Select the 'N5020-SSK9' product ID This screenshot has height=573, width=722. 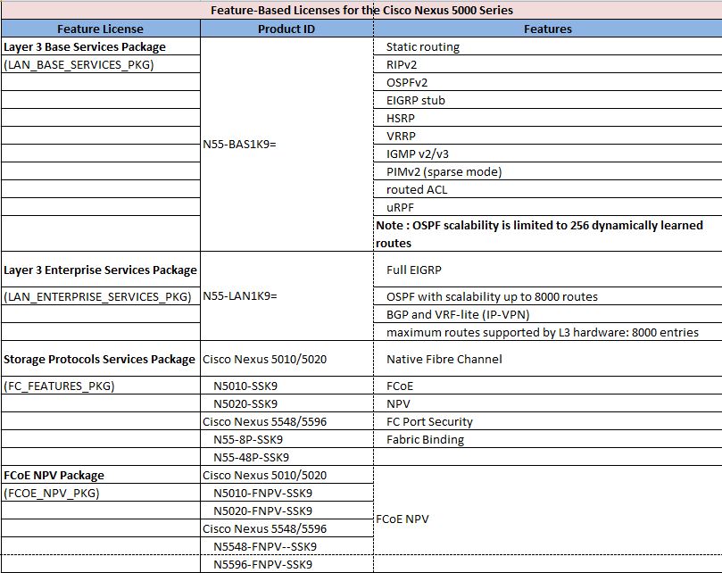point(286,403)
